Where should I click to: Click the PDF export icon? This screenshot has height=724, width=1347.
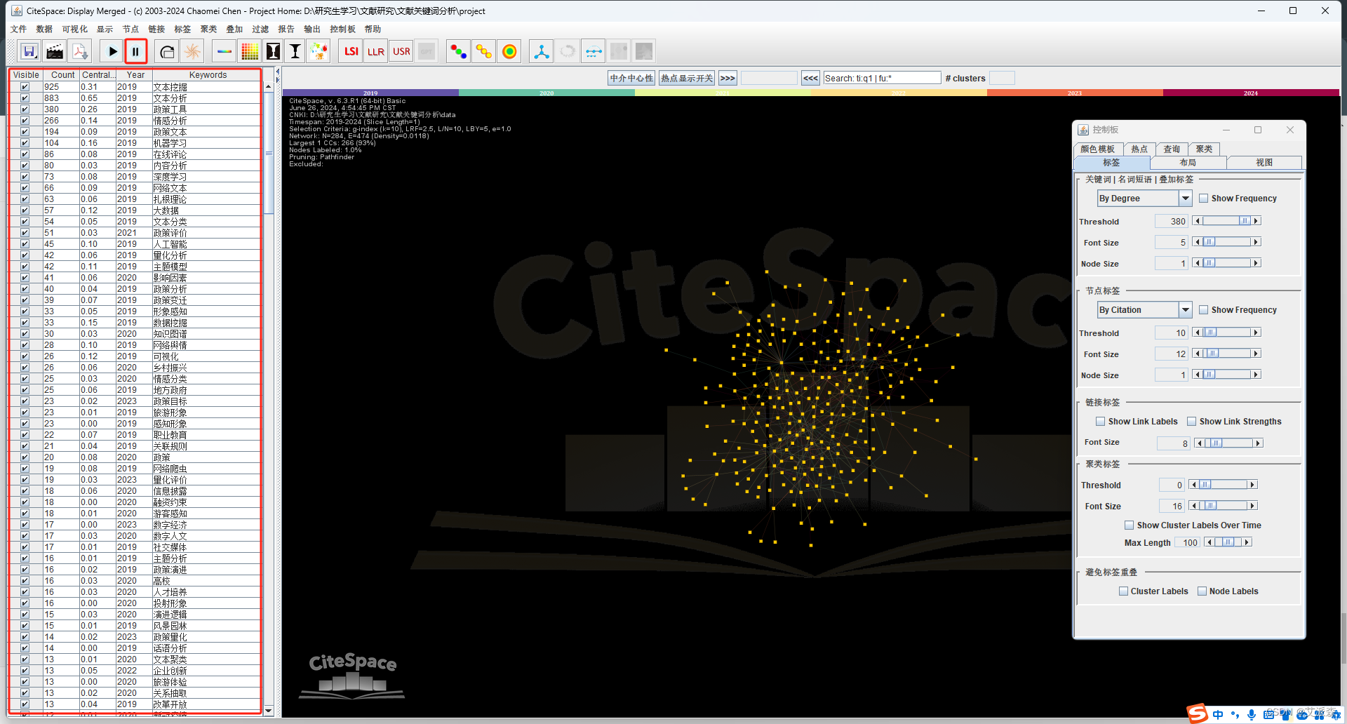point(80,51)
